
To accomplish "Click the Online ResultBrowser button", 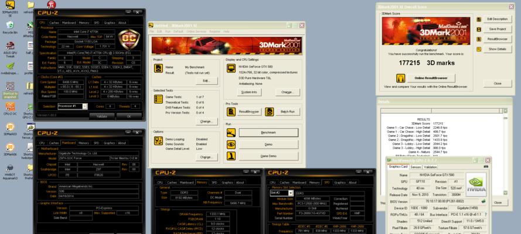I will [x=430, y=78].
